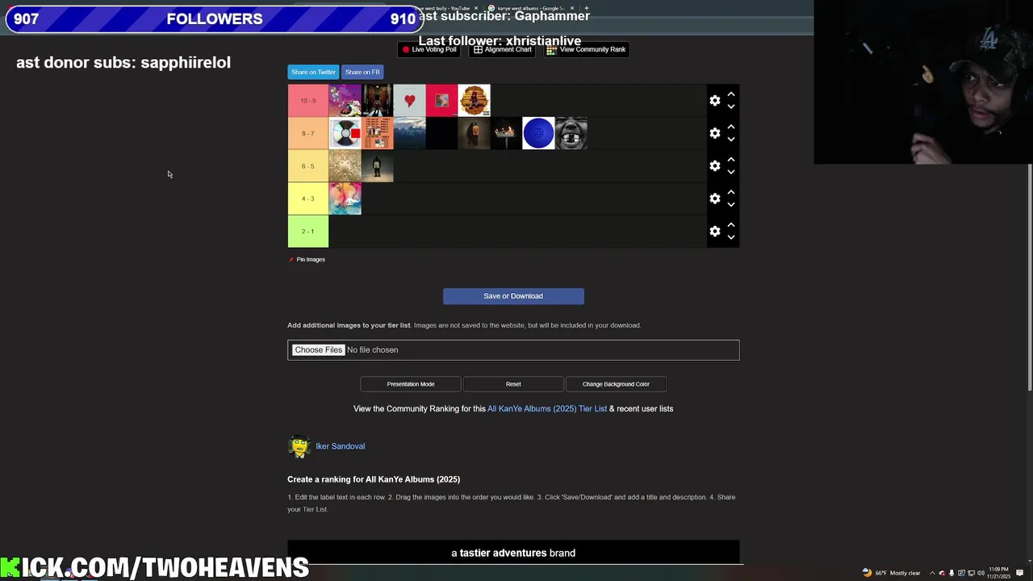The image size is (1033, 581).
Task: Open settings gear for 10 - 9 tier
Action: coord(714,101)
